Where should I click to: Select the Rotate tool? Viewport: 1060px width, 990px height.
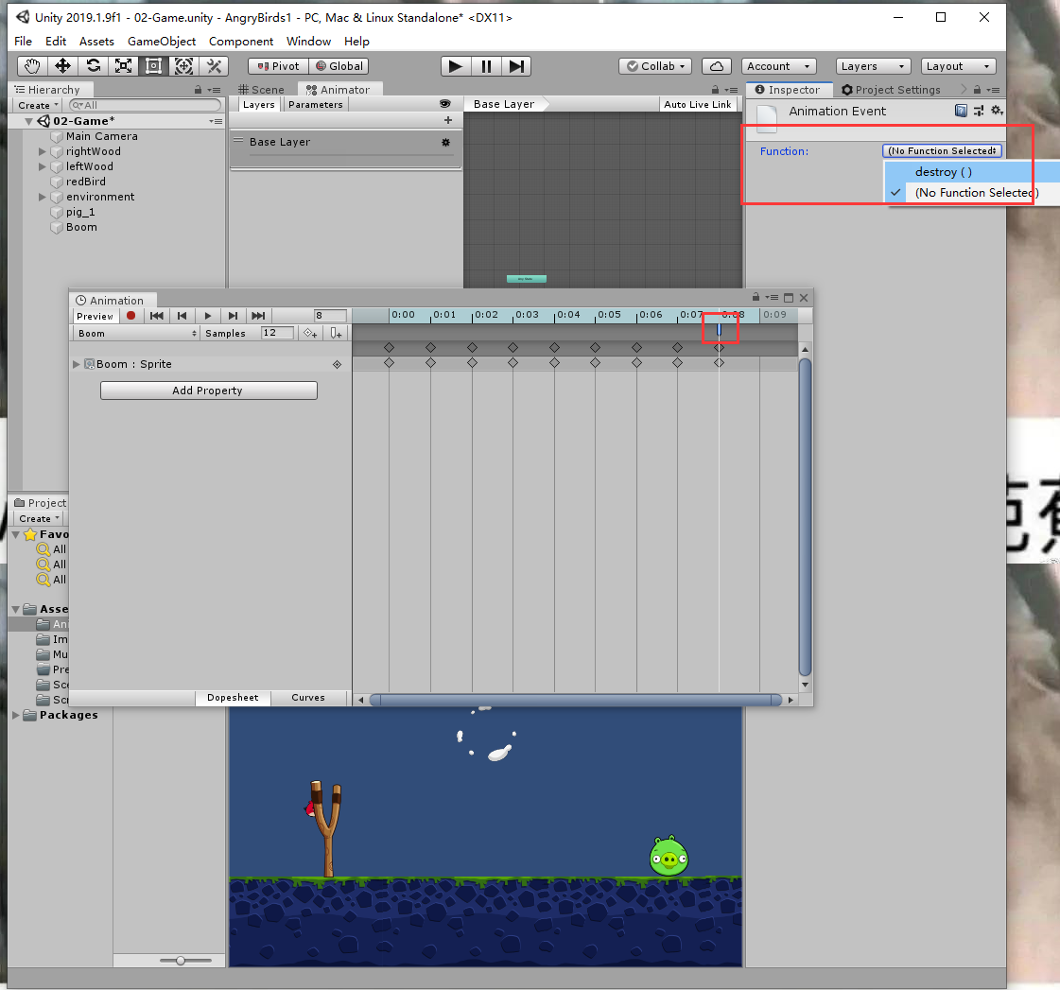click(x=94, y=65)
